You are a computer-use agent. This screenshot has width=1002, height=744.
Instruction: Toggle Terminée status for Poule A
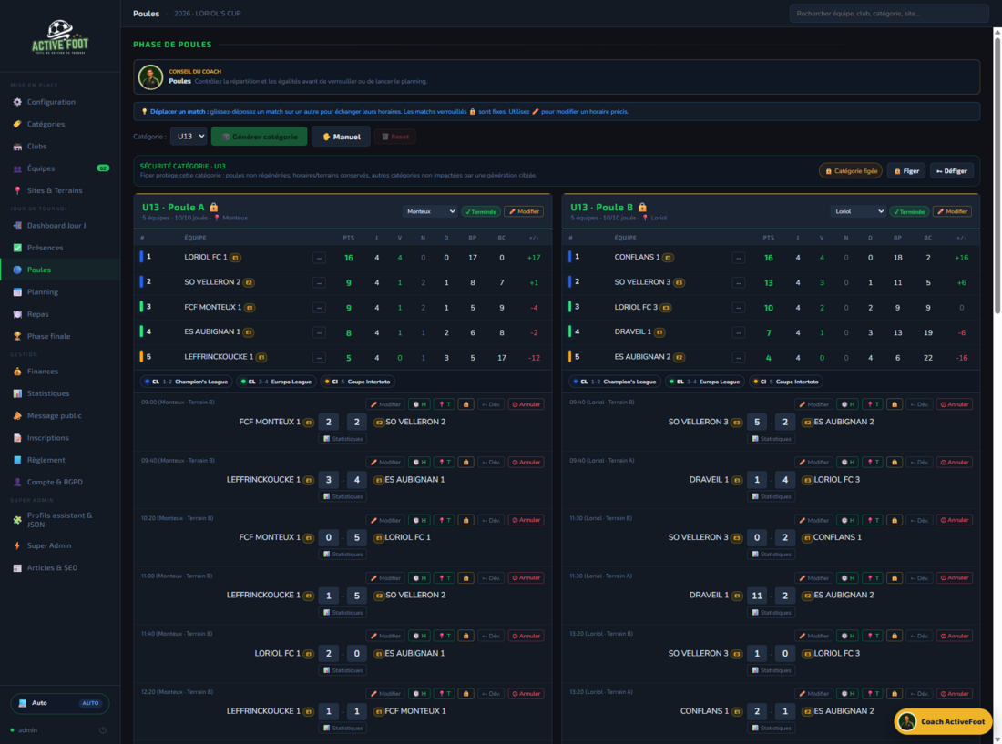[x=481, y=211]
